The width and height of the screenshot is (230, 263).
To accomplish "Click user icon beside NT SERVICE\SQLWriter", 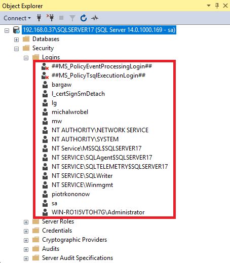I will 45,176.
